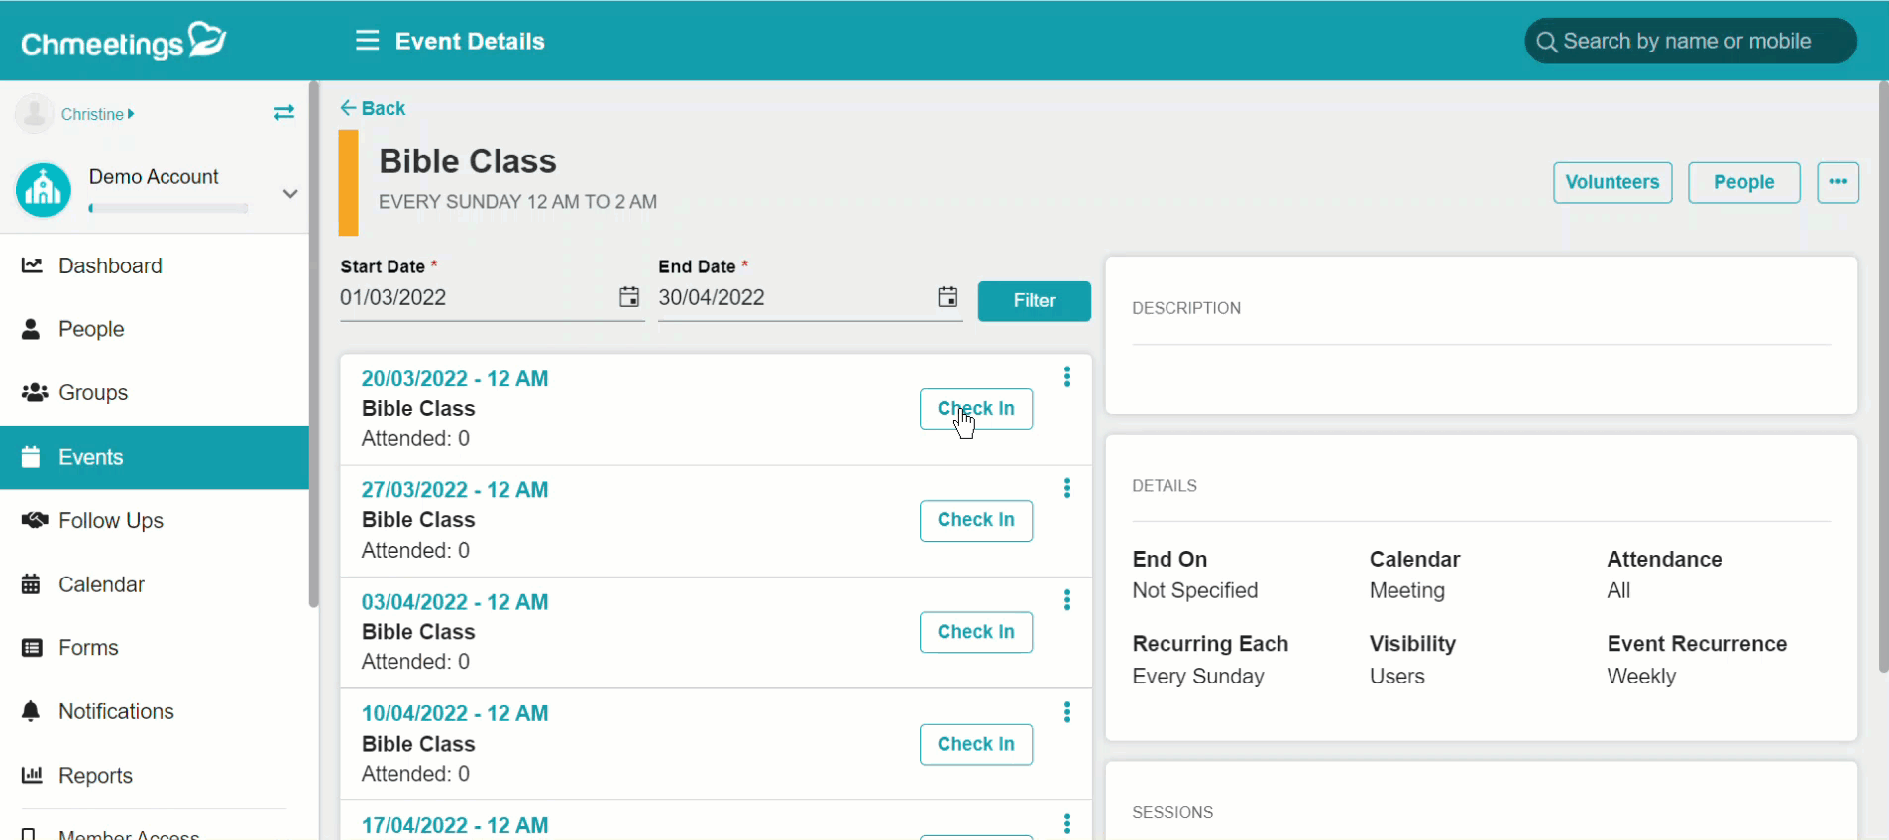
Task: Open Reports in sidebar menu
Action: point(155,775)
